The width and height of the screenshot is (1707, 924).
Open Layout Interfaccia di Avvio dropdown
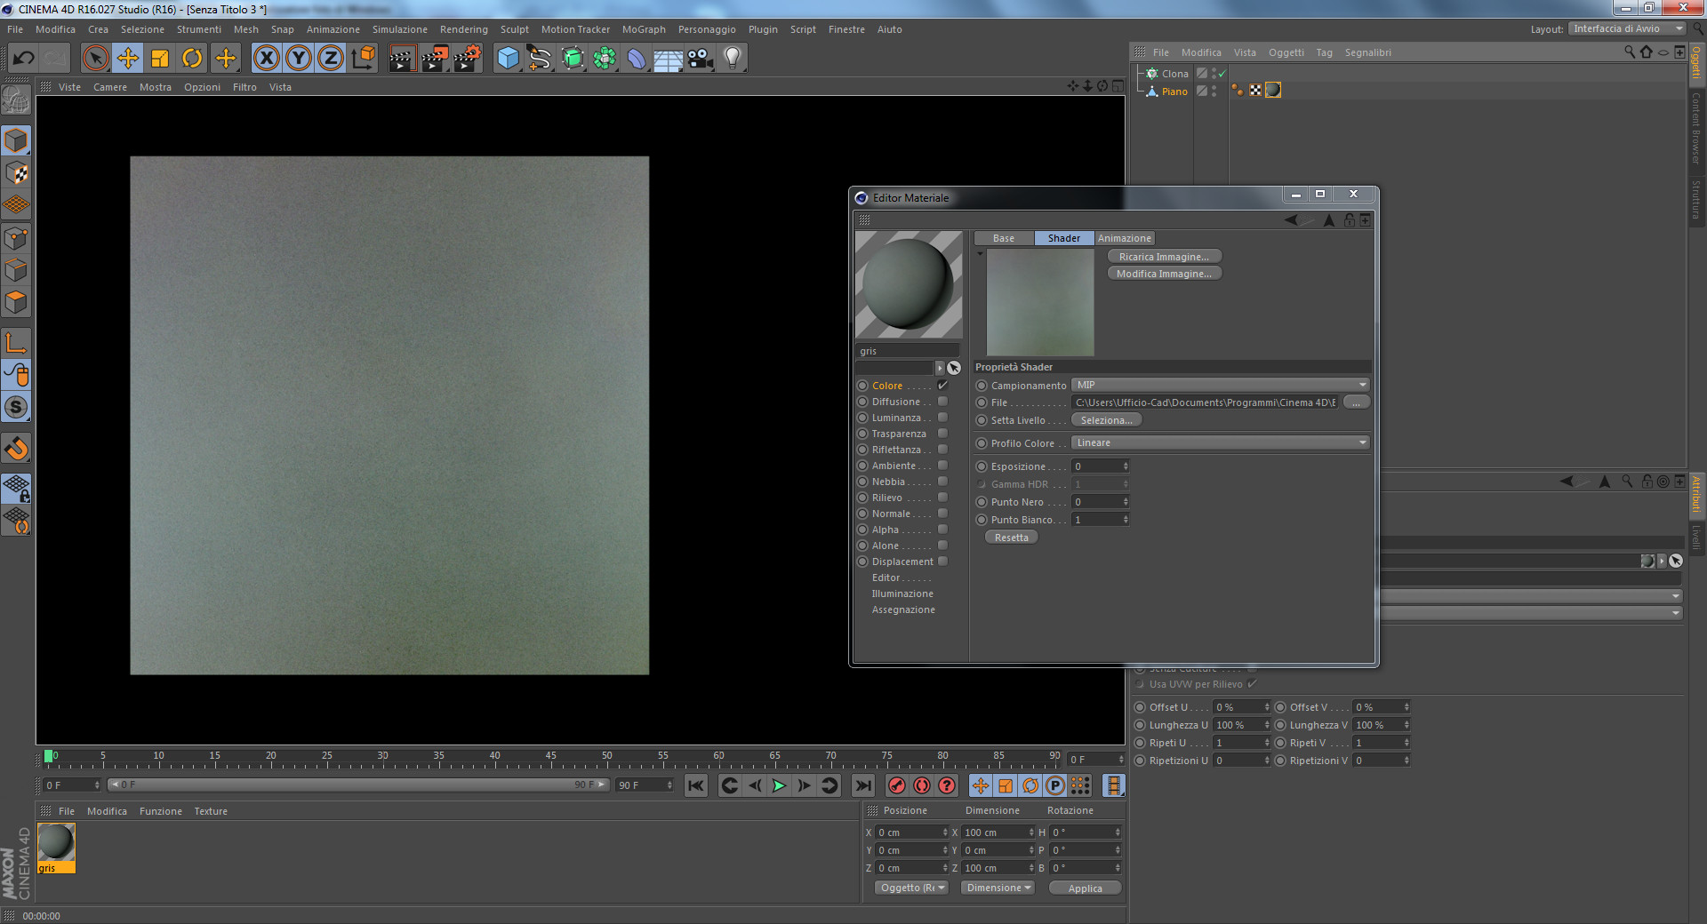point(1628,29)
